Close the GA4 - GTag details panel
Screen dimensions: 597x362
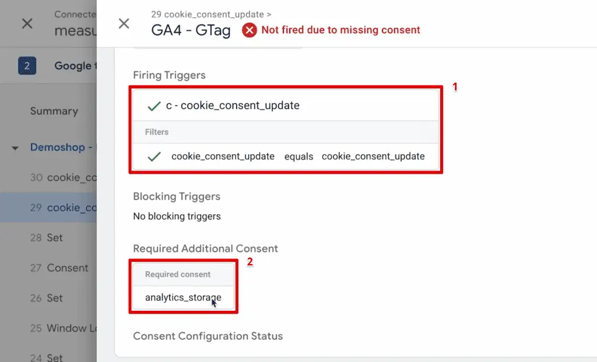[x=124, y=23]
